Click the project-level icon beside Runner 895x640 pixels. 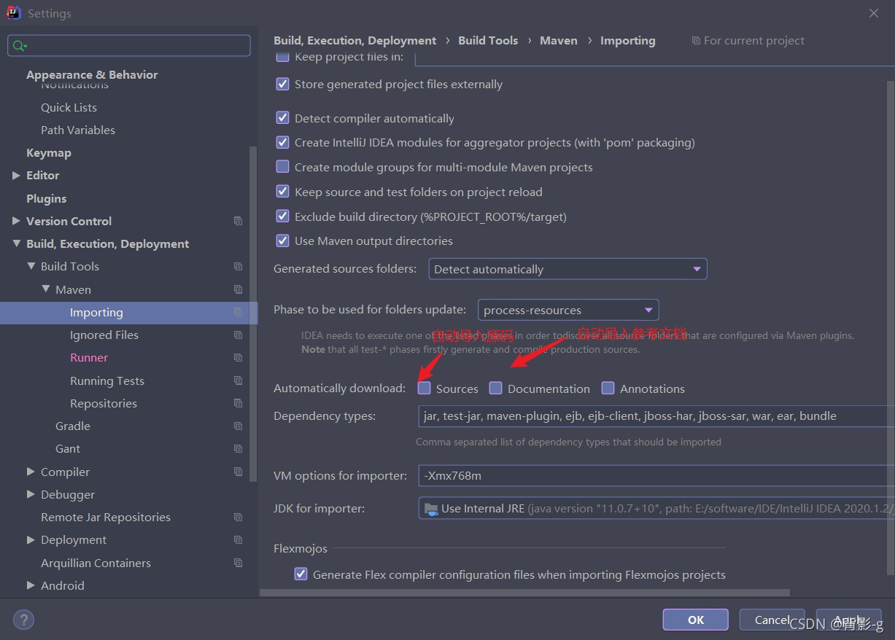click(x=238, y=357)
